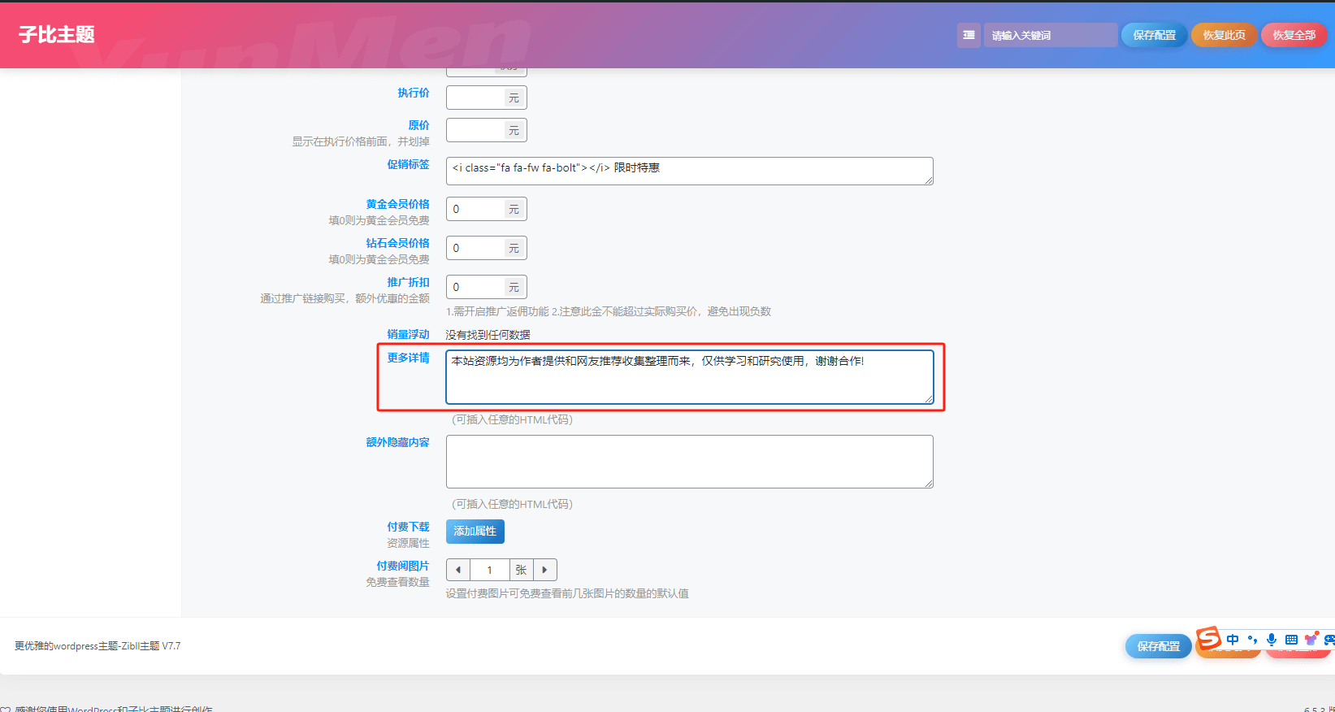Click into the 促销标签 text area
The image size is (1335, 712).
click(689, 171)
